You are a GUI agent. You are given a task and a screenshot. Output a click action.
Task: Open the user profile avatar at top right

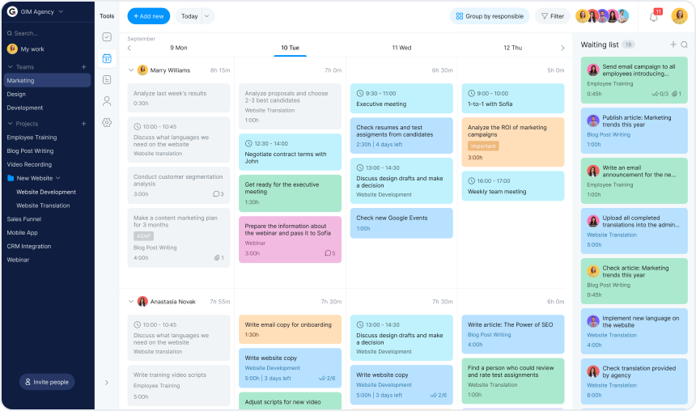[679, 16]
